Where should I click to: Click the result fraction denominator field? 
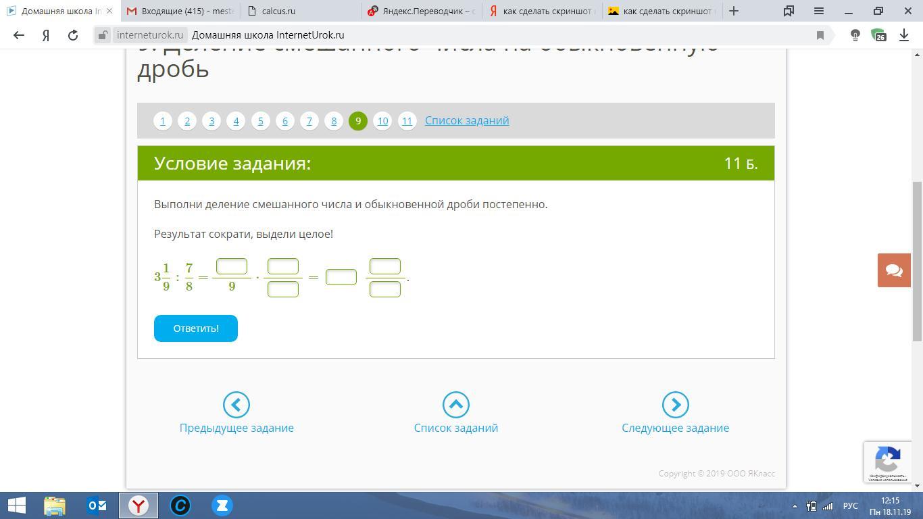pos(385,289)
